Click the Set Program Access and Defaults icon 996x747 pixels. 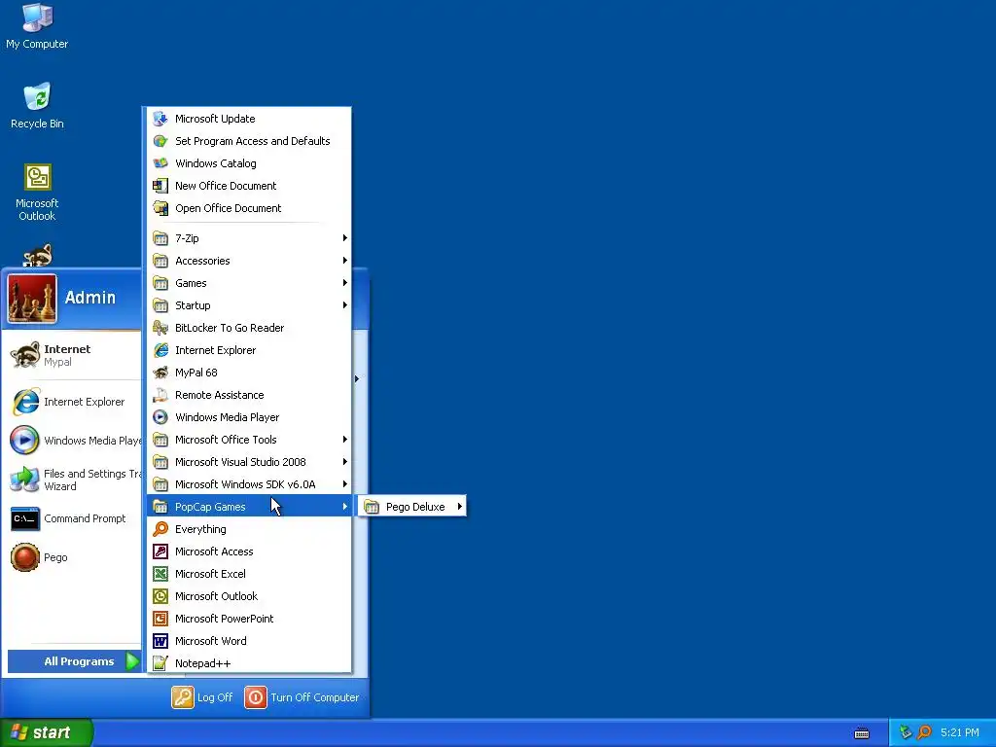click(160, 141)
